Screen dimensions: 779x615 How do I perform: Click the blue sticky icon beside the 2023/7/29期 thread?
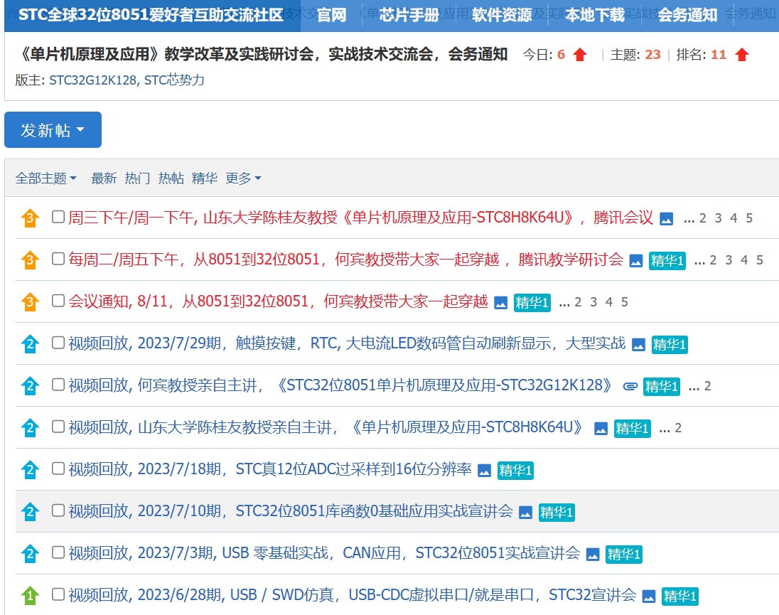(x=30, y=344)
